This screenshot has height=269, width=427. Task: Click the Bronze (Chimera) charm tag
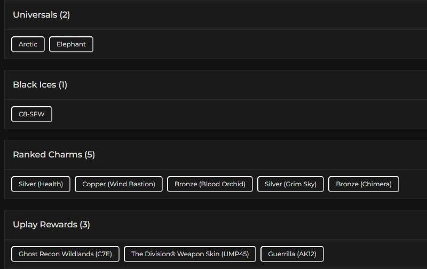[363, 184]
